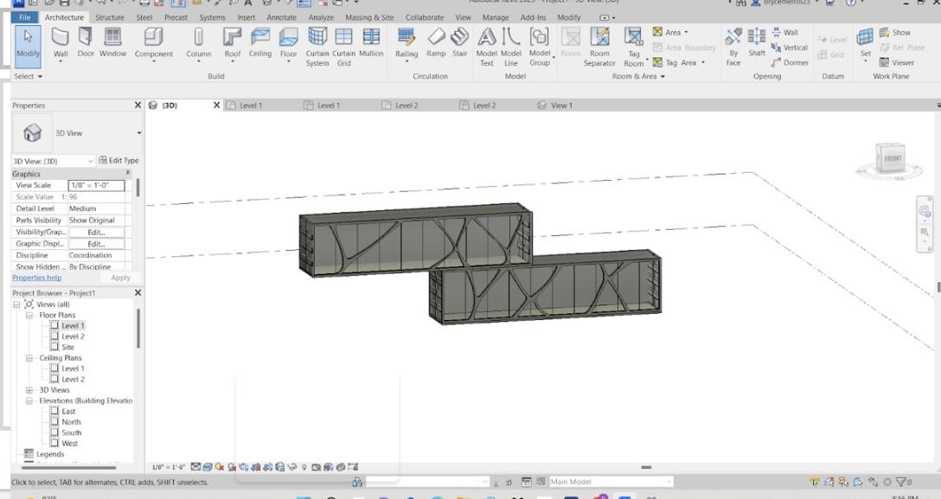The image size is (941, 499).
Task: Click the Model Group tool
Action: coord(540,47)
